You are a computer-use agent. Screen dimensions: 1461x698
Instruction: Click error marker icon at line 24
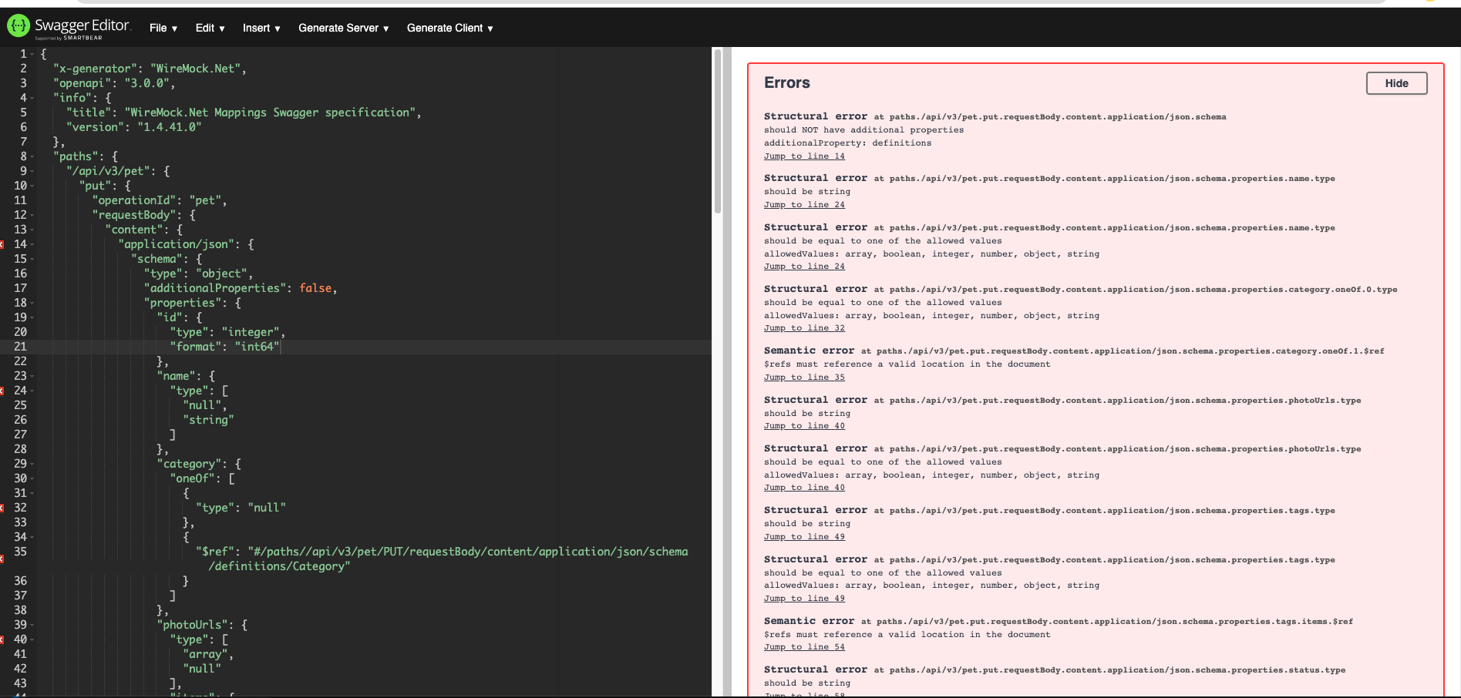coord(2,391)
